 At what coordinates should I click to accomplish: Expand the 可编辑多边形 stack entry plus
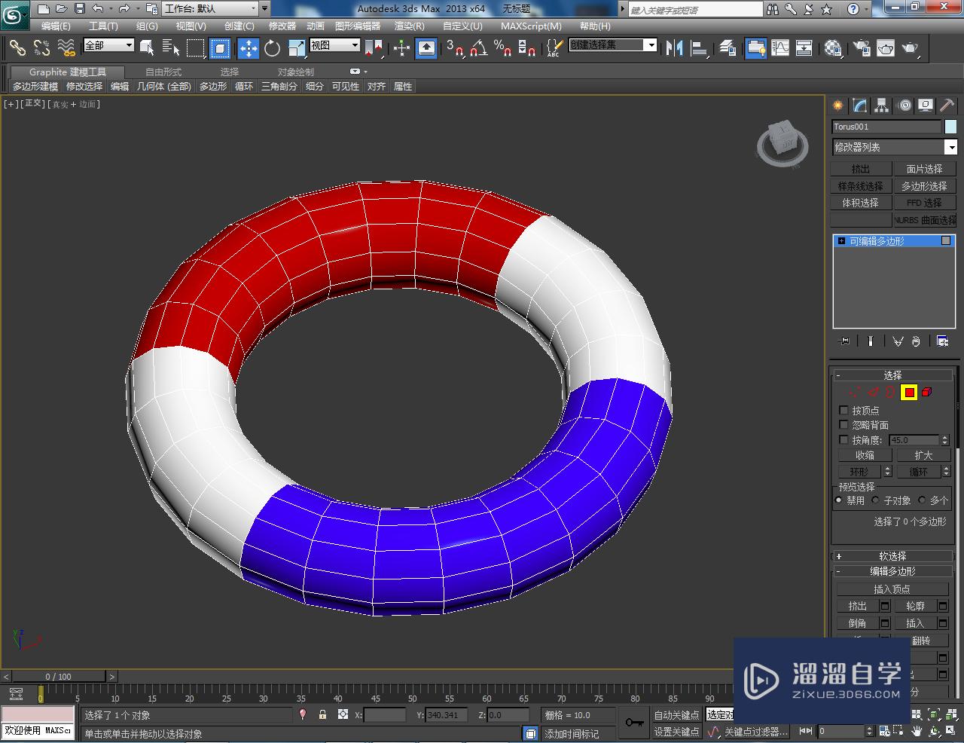(x=841, y=241)
